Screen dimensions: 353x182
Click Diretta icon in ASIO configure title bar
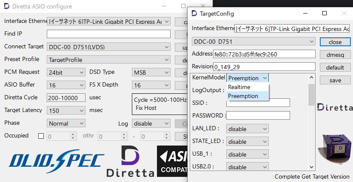[7, 6]
